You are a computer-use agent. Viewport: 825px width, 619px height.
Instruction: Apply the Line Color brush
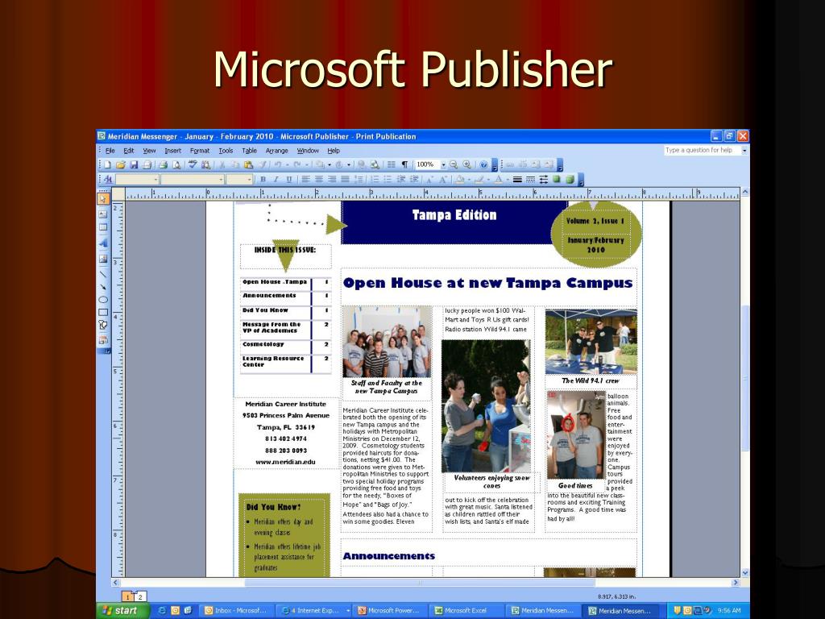pos(479,180)
